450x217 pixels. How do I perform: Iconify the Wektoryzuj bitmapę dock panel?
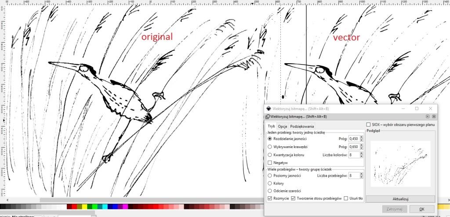coord(427,116)
